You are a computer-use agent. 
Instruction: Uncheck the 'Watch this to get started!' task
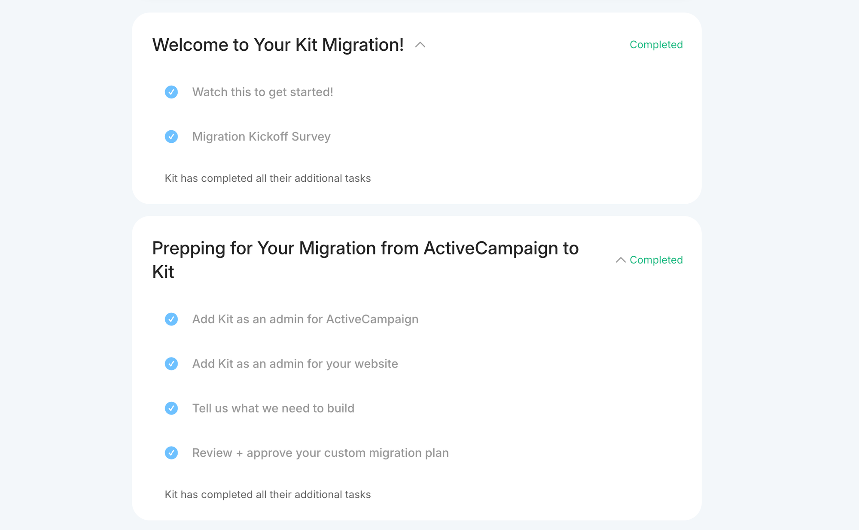click(171, 92)
